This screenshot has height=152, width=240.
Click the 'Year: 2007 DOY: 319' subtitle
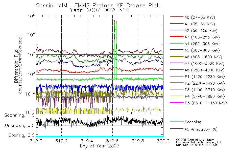tap(99, 10)
